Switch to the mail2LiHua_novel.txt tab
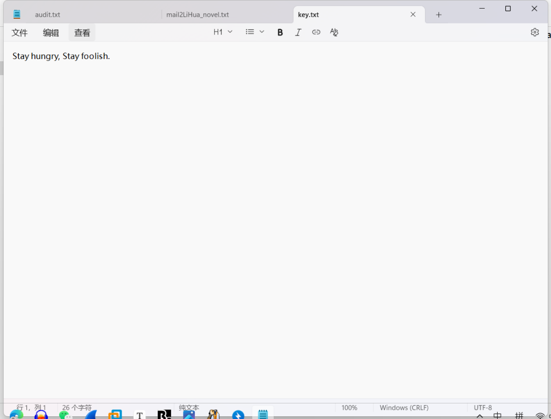Viewport: 551px width, 419px height. 198,15
